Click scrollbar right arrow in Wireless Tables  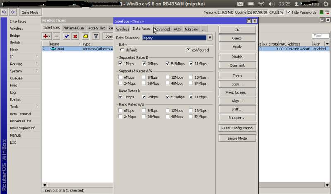click(x=327, y=185)
